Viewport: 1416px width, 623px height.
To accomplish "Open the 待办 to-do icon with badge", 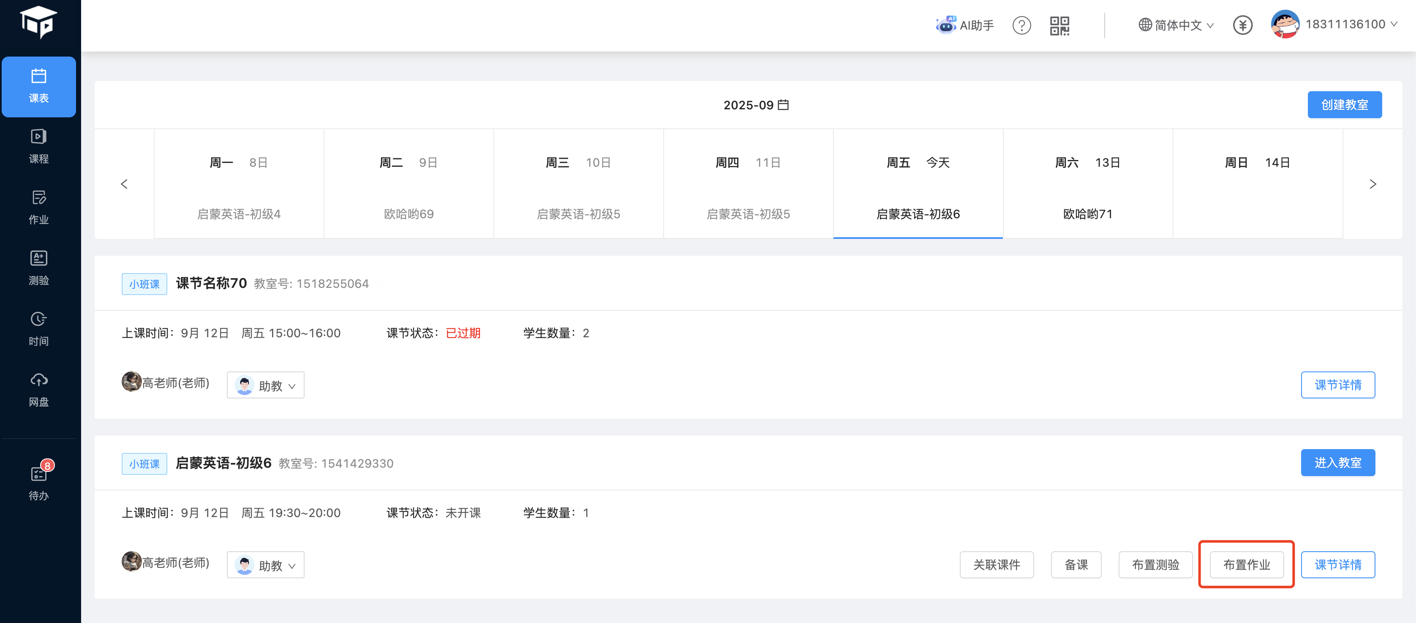I will (38, 482).
